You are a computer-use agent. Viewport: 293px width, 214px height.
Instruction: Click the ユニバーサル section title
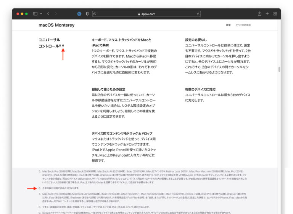pos(49,40)
